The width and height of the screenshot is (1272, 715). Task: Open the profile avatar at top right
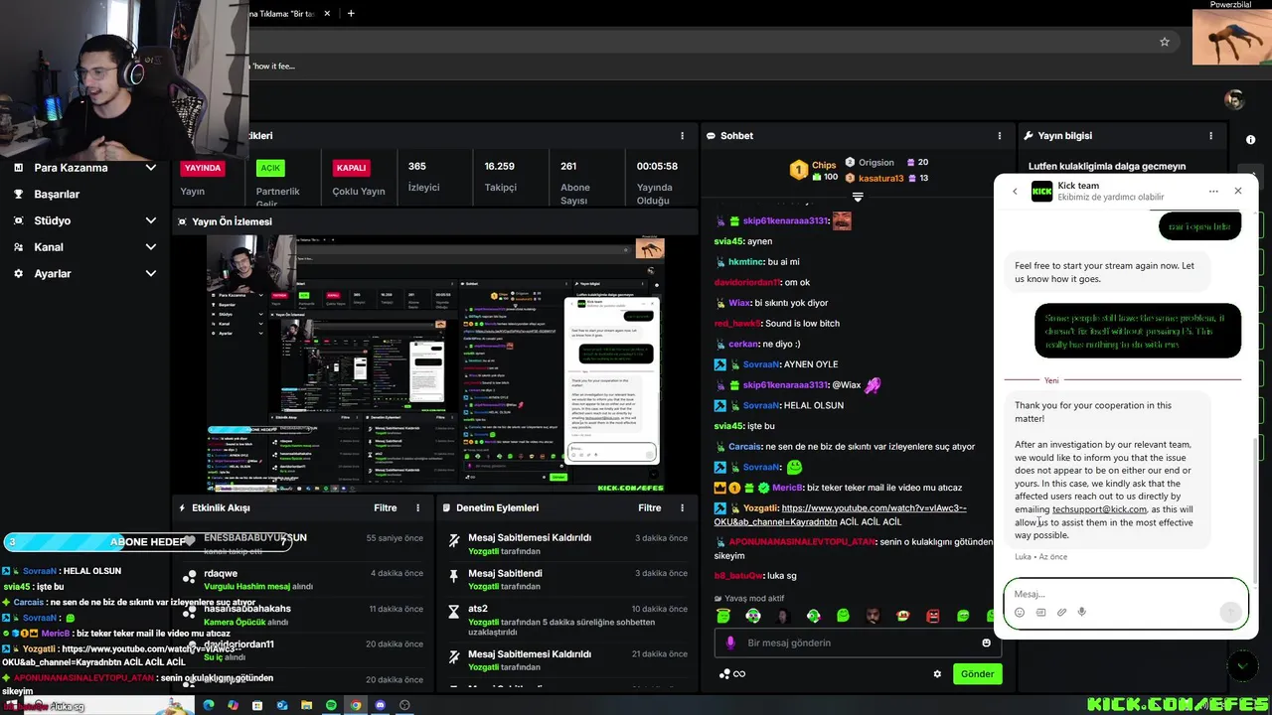coord(1234,99)
